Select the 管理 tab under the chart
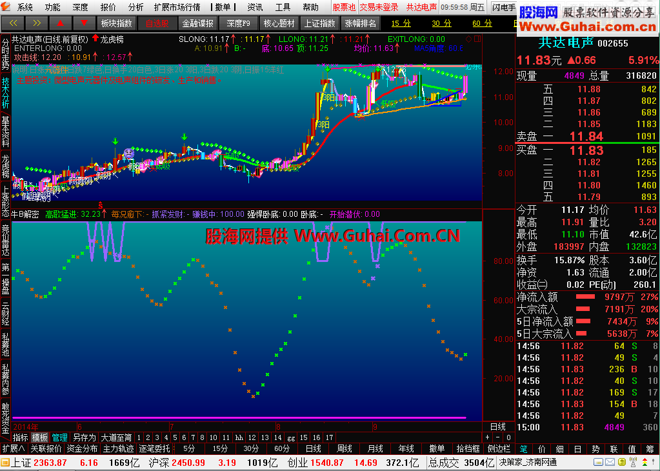This screenshot has height=471, width=660. (59, 437)
